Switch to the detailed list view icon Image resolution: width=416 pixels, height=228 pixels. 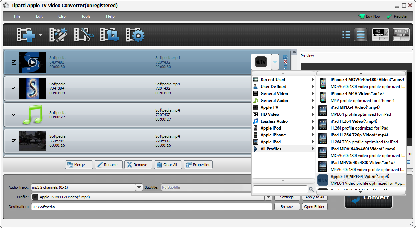pos(346,35)
